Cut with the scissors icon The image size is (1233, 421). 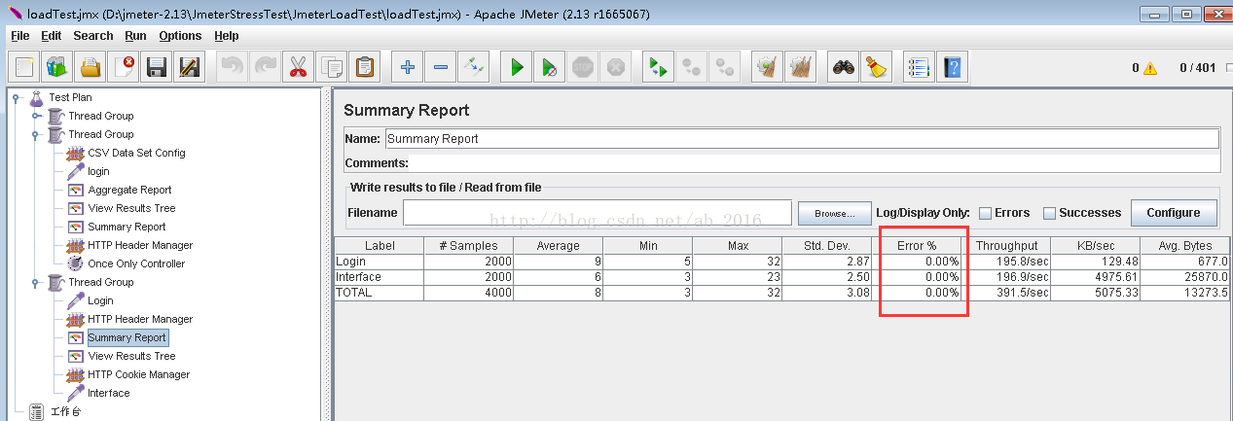298,67
